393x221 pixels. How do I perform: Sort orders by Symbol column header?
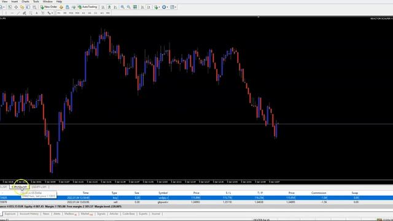click(163, 193)
